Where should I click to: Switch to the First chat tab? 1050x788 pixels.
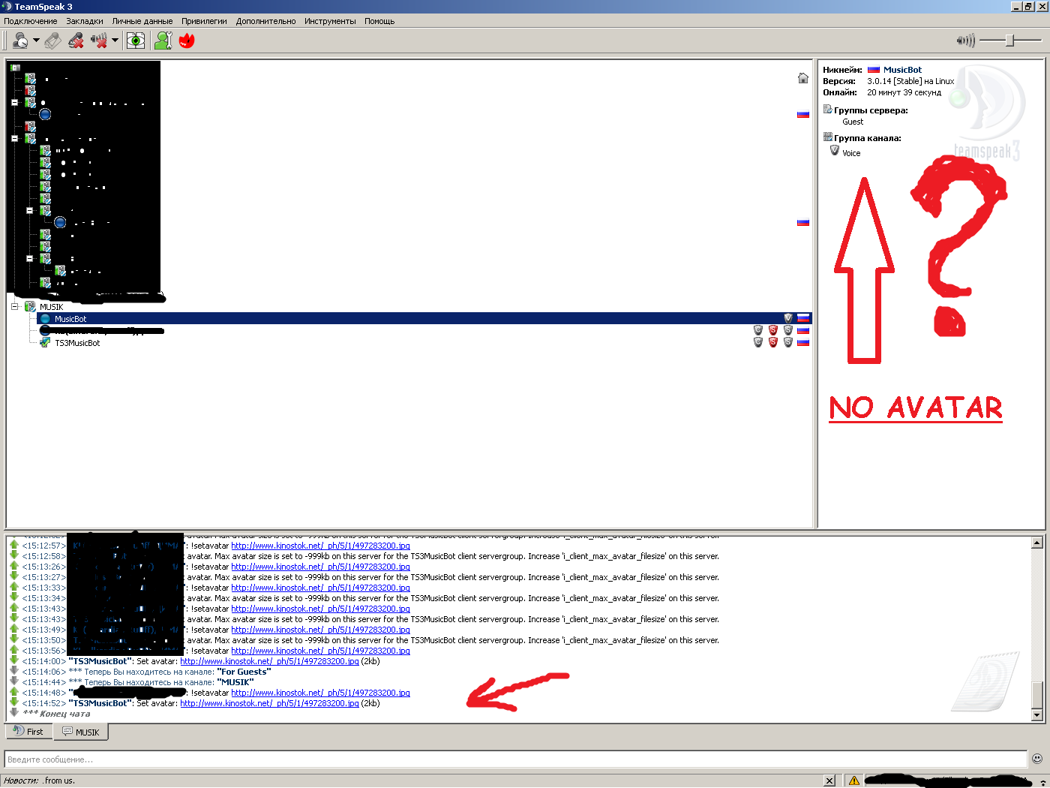(28, 732)
